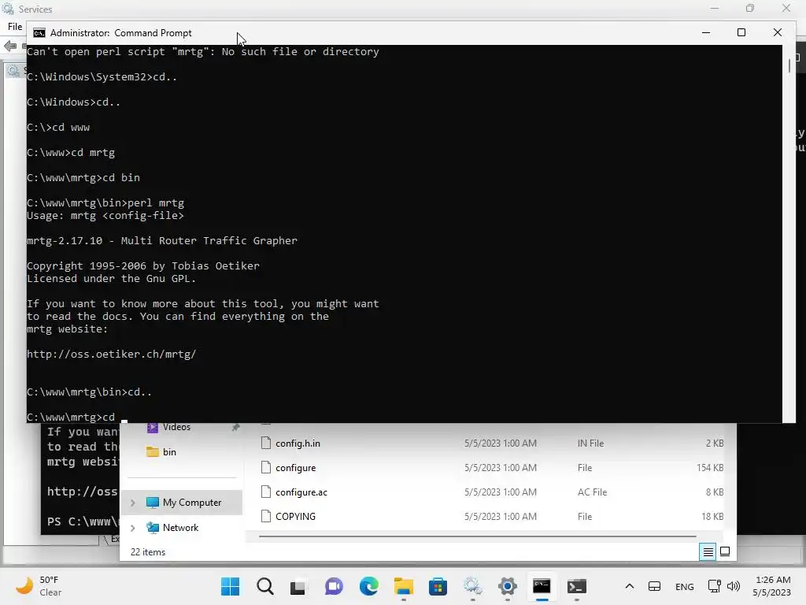Maximize the Command Prompt window
This screenshot has height=605, width=806.
click(741, 32)
